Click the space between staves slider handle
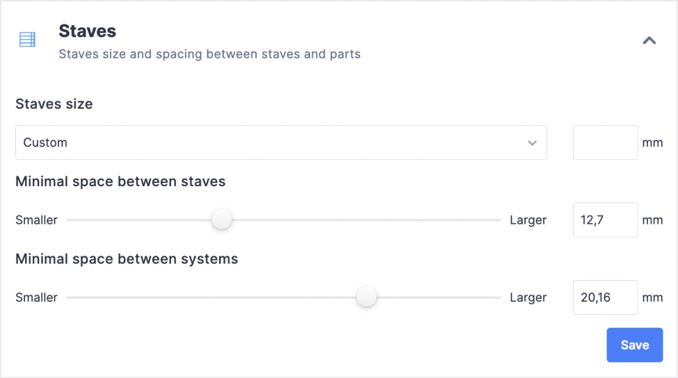The image size is (678, 378). click(x=222, y=220)
